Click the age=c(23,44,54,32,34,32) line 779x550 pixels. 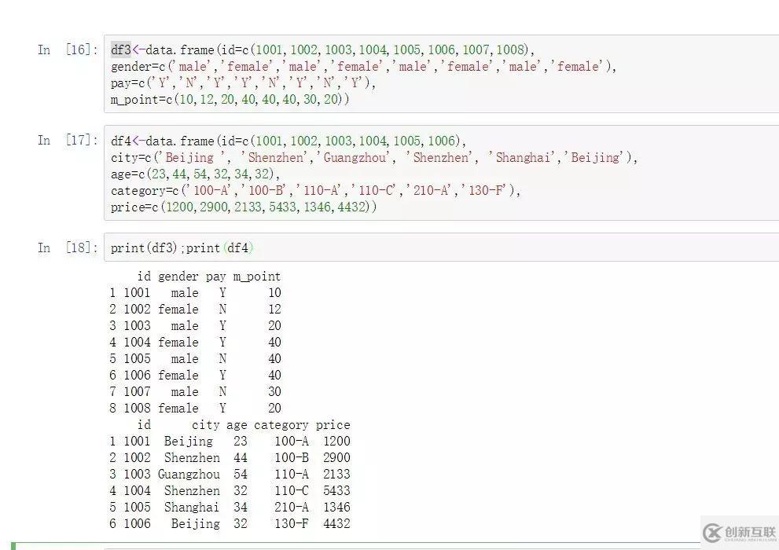pyautogui.click(x=195, y=174)
